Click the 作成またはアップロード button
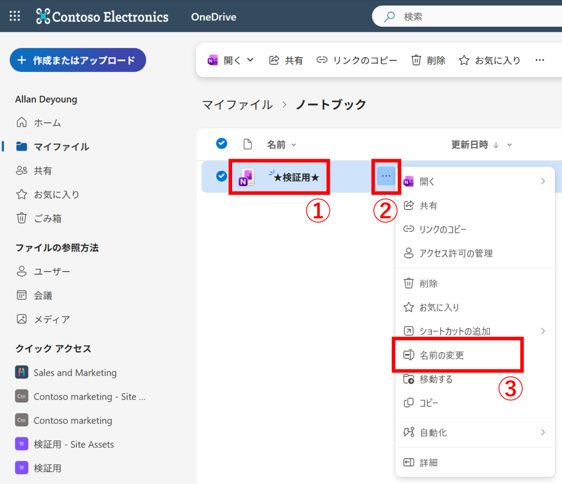The image size is (562, 484). point(77,60)
